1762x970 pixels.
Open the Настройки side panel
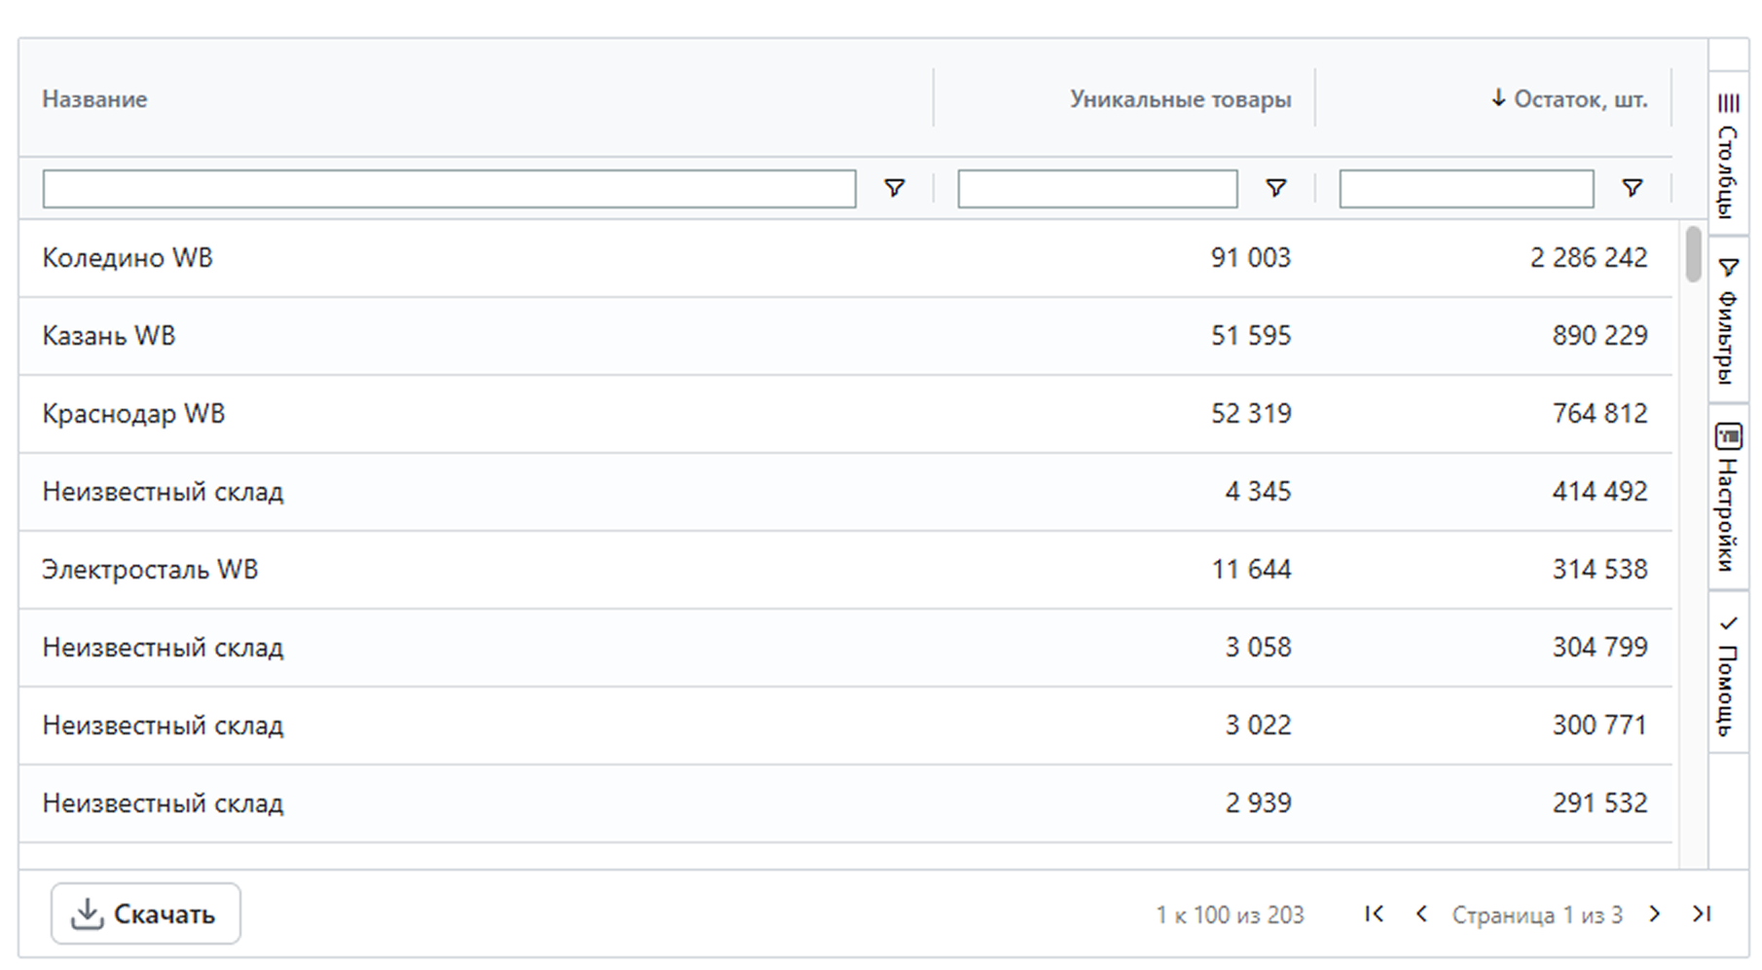tap(1728, 497)
